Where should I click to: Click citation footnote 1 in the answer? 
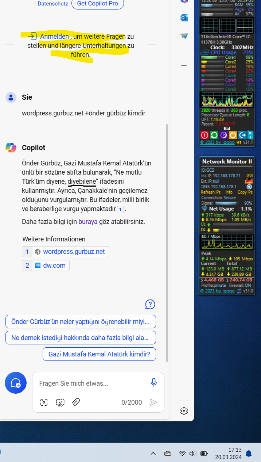[x=120, y=210]
